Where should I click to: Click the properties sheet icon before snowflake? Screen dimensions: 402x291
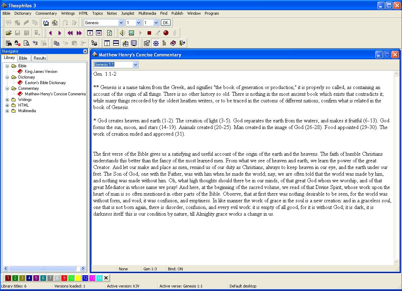tap(147, 43)
